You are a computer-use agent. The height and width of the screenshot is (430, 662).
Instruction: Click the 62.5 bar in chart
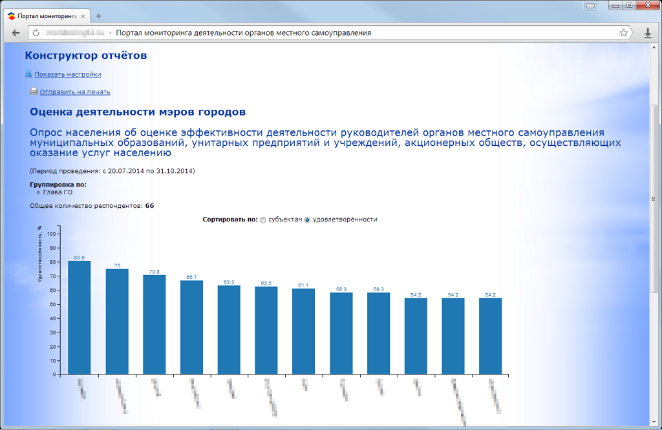[266, 331]
